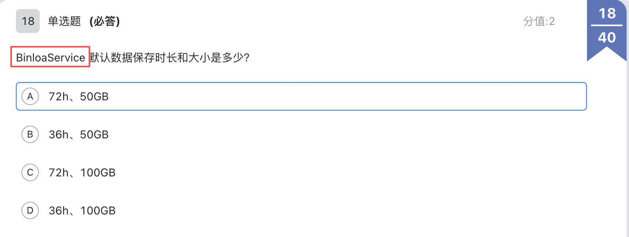Click the question text "默认数据保存时长和大小是多少?"

[170, 57]
